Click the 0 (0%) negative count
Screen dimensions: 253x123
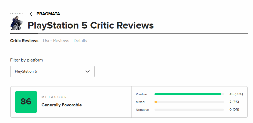click(x=234, y=109)
